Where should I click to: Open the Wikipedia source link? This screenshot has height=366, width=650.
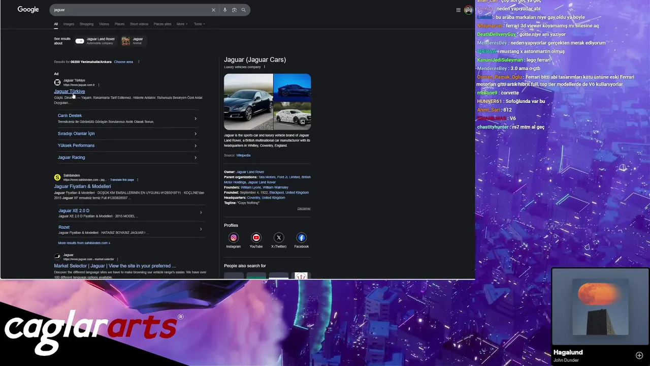click(x=243, y=156)
